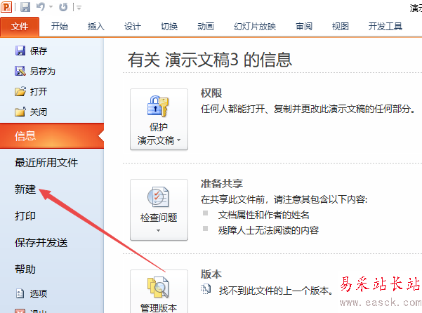
Task: Click the 打开 folder icon
Action: click(20, 91)
